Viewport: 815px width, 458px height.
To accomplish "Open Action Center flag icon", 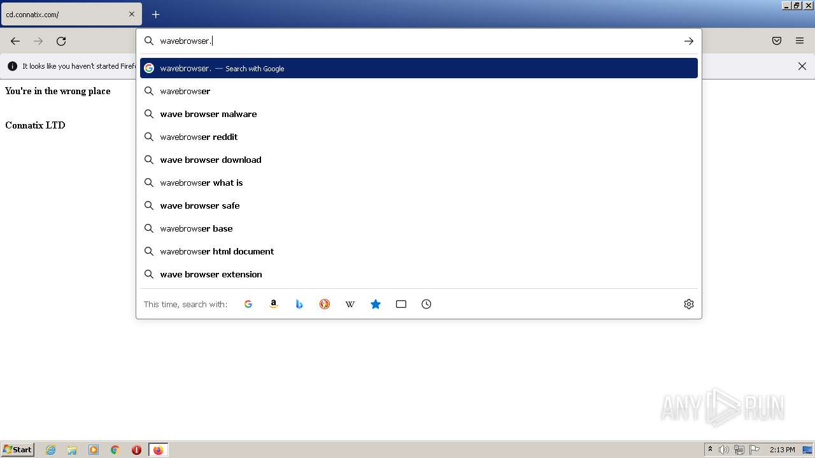I will (x=755, y=450).
